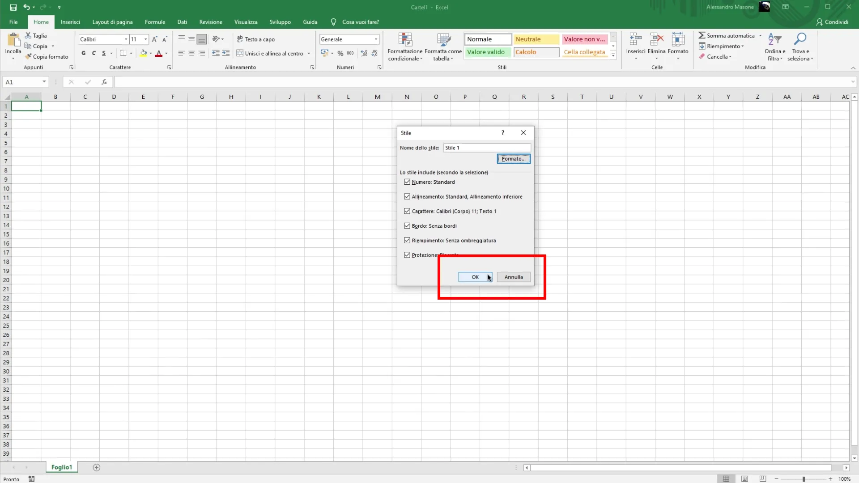859x483 pixels.
Task: Click Page Layout view in status bar
Action: point(744,479)
